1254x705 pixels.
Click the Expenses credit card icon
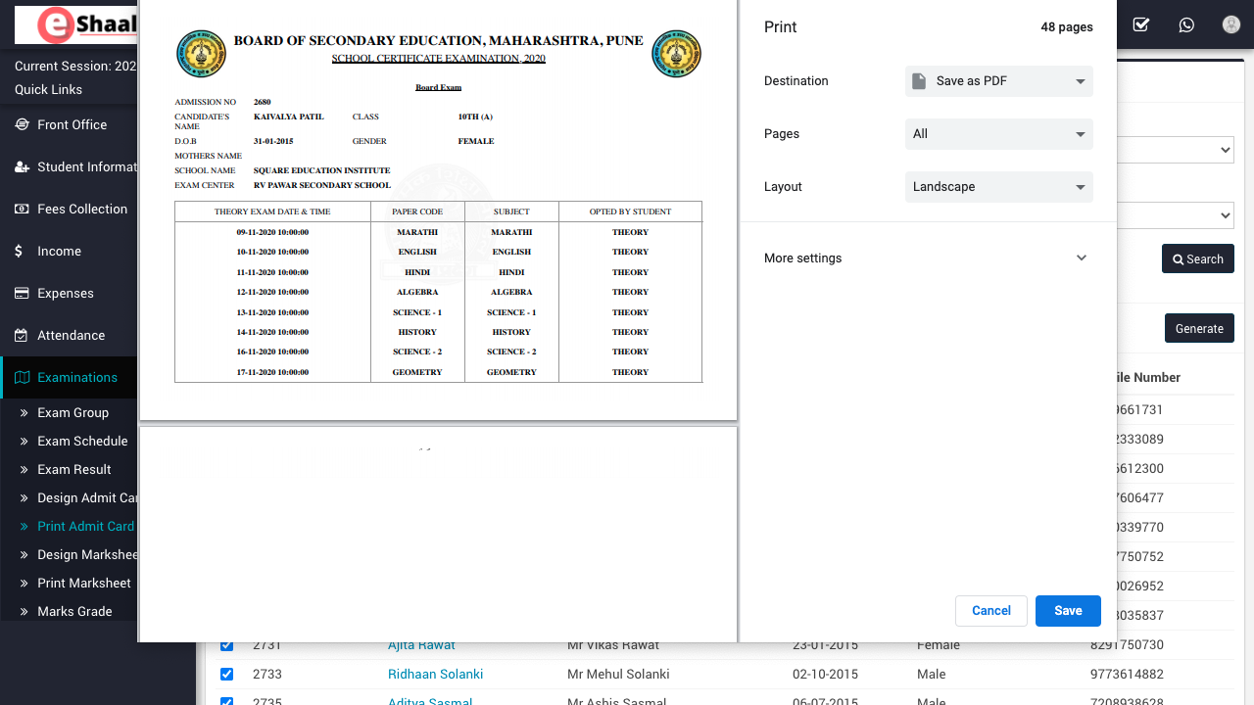point(22,294)
